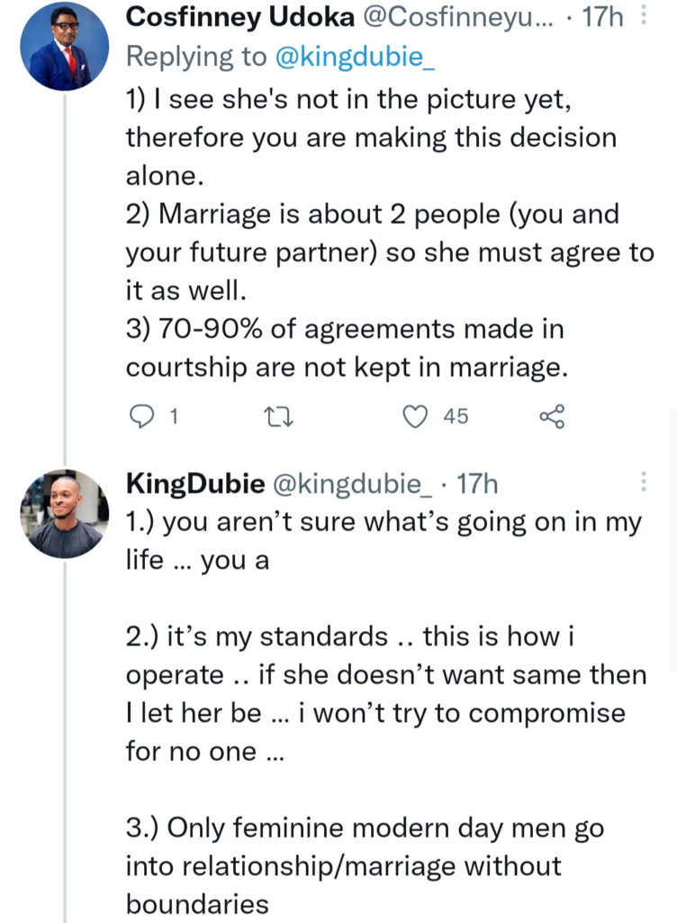The width and height of the screenshot is (677, 923).
Task: Open more options on Cosfinney Udoka's tweet
Action: click(x=642, y=17)
